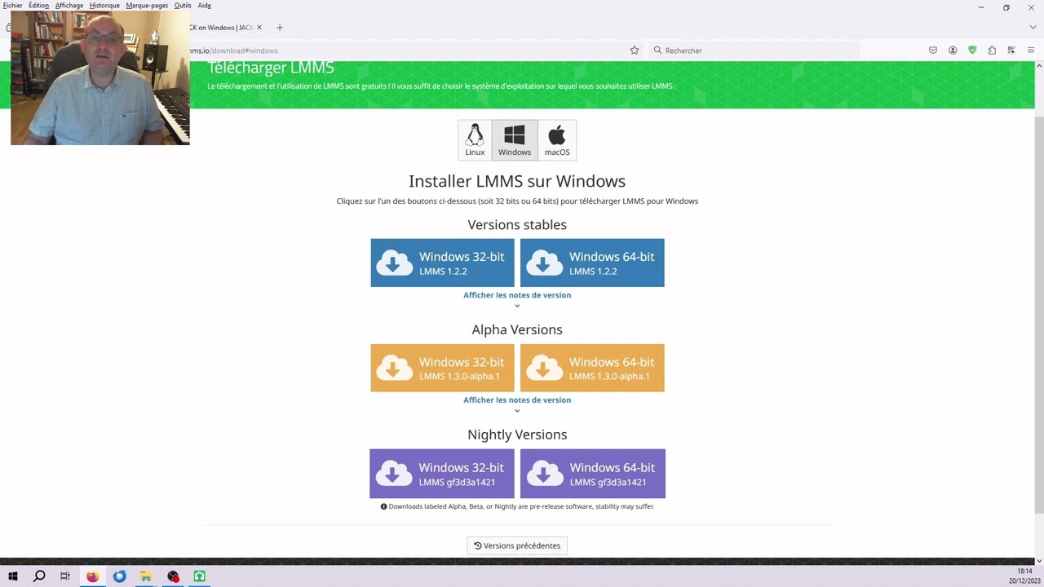Screen dimensions: 1044x587
Task: Download nightly gf3d3a1421 Windows 64-bit build
Action: [593, 474]
